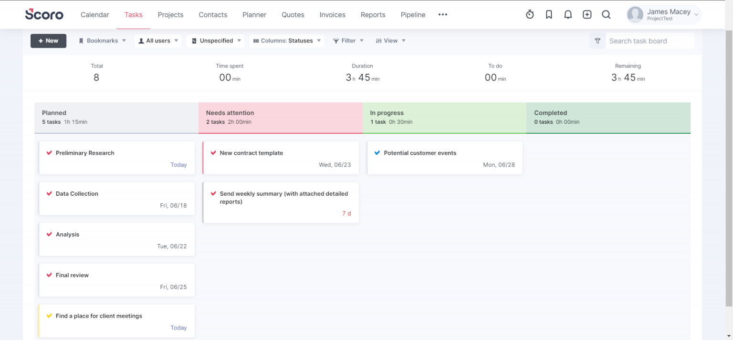
Task: Open the View dropdown
Action: [390, 40]
